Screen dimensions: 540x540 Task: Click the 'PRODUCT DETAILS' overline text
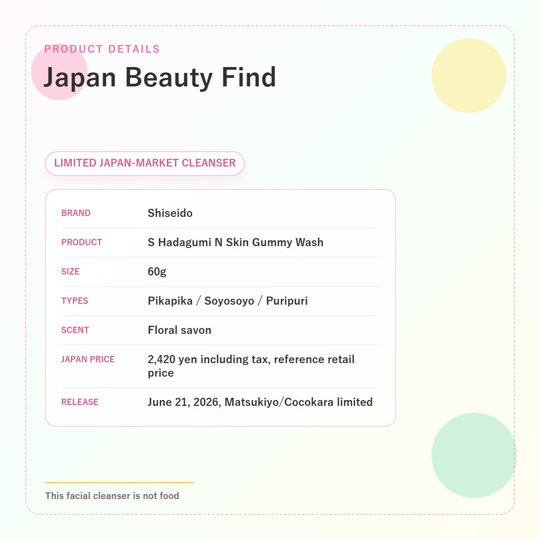coord(102,49)
